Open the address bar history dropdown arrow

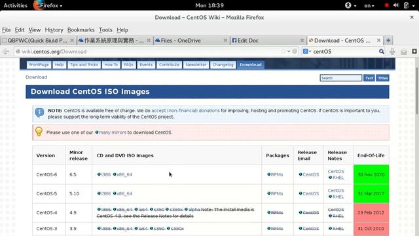[289, 51]
